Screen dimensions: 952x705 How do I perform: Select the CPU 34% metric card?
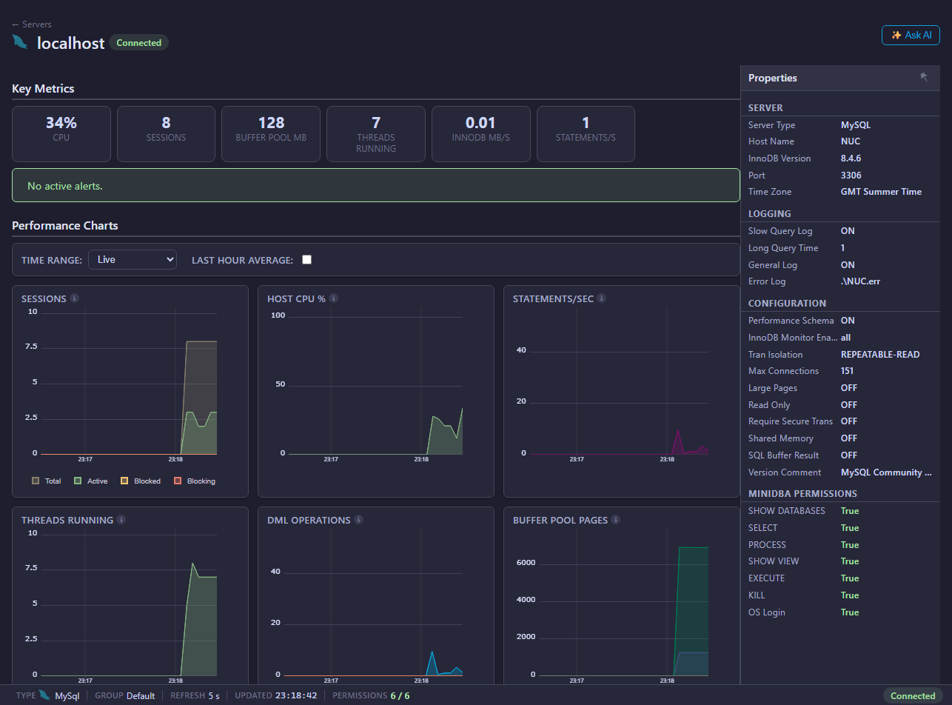pyautogui.click(x=61, y=134)
